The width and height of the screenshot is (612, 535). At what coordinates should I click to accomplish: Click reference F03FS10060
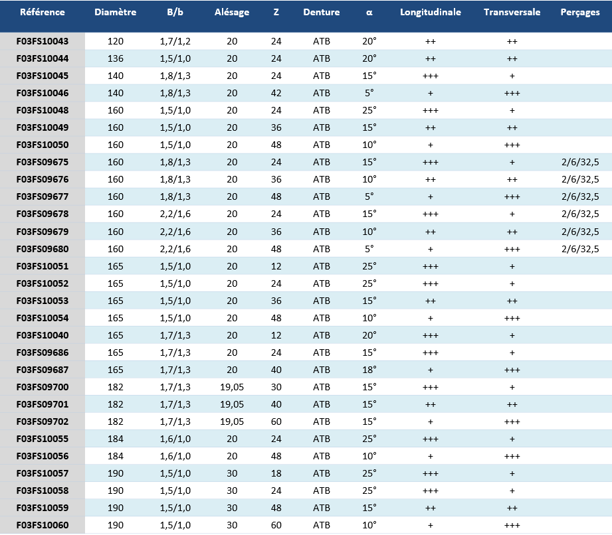point(42,525)
